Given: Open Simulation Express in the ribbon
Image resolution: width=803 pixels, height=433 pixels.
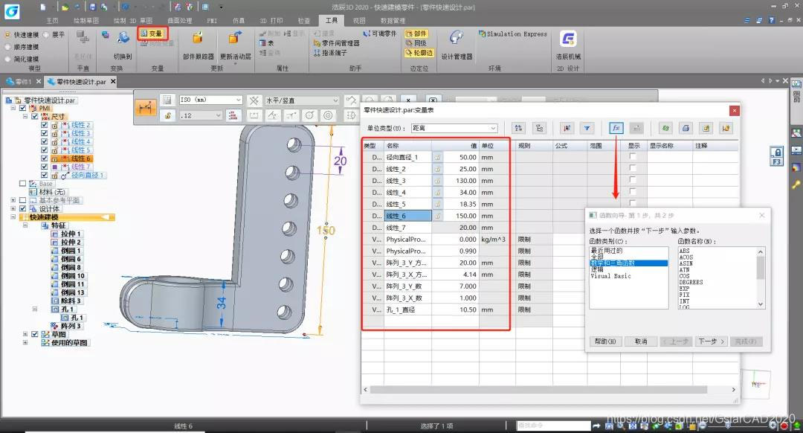Looking at the screenshot, I should pyautogui.click(x=512, y=33).
